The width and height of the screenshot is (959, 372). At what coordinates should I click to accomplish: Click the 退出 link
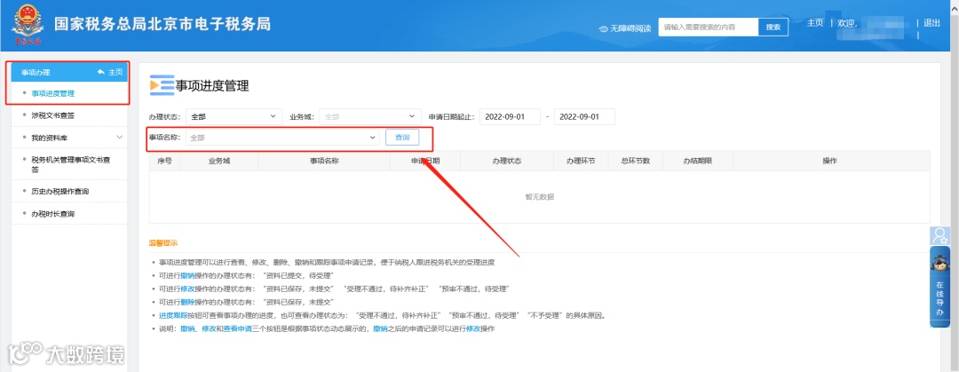tap(931, 22)
